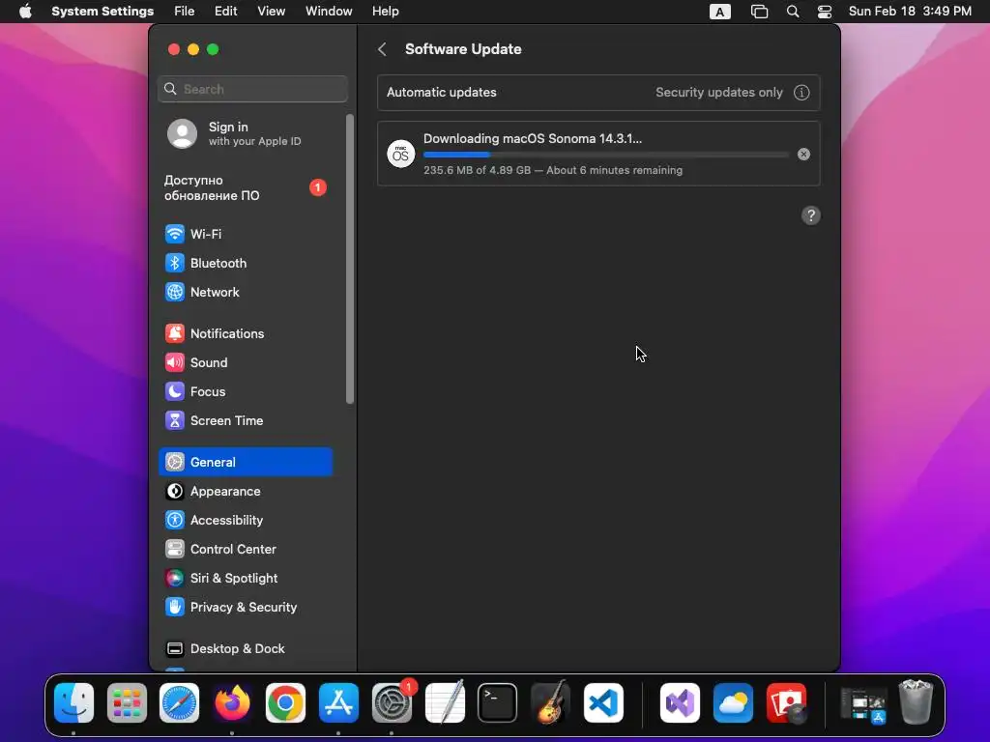Open TextEdit from the Dock
This screenshot has width=990, height=742.
click(445, 701)
